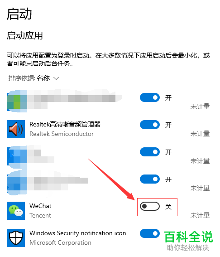220x257 pixels.
Task: Select the WeChat entry name
Action: (x=40, y=206)
